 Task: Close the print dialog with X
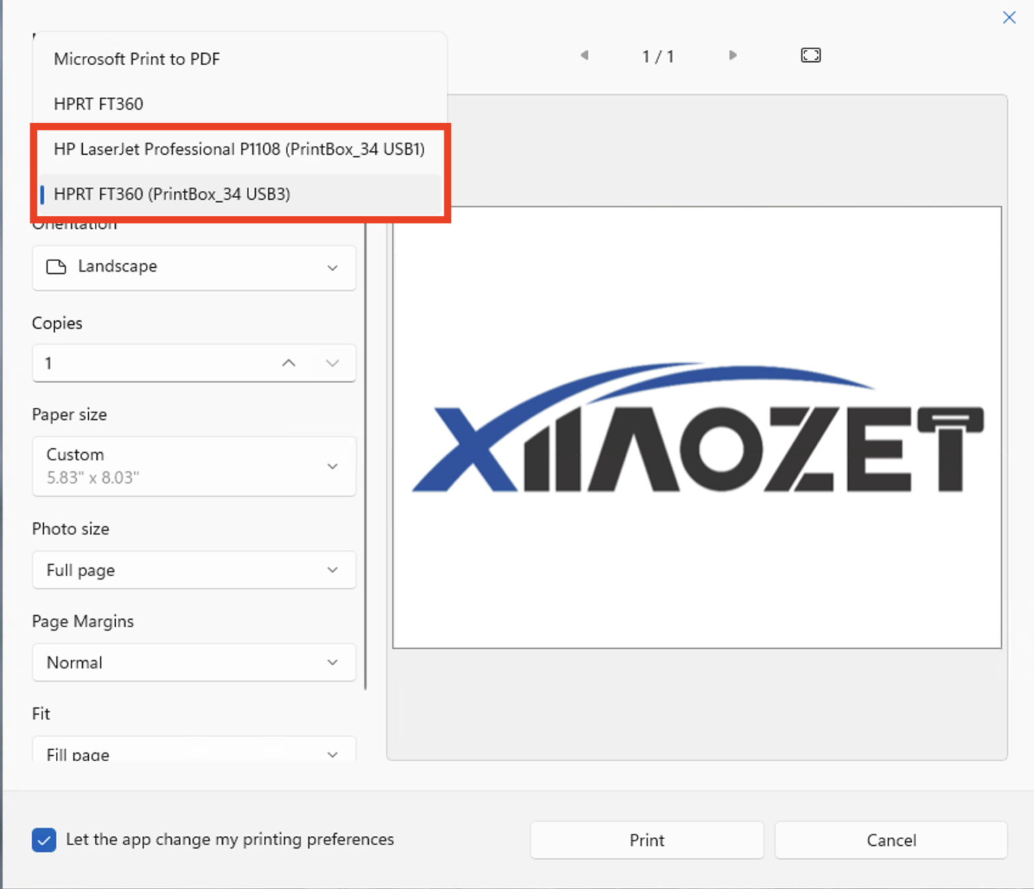(1008, 17)
